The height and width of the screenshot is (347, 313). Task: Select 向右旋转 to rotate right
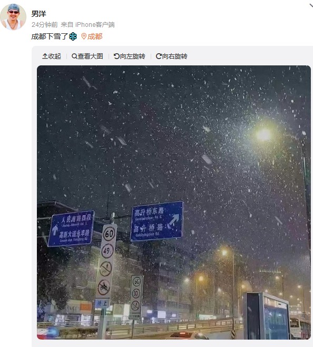pos(172,56)
